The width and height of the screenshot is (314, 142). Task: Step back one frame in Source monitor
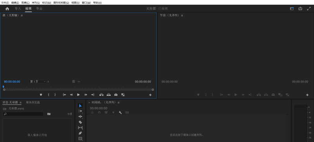[x=71, y=95]
